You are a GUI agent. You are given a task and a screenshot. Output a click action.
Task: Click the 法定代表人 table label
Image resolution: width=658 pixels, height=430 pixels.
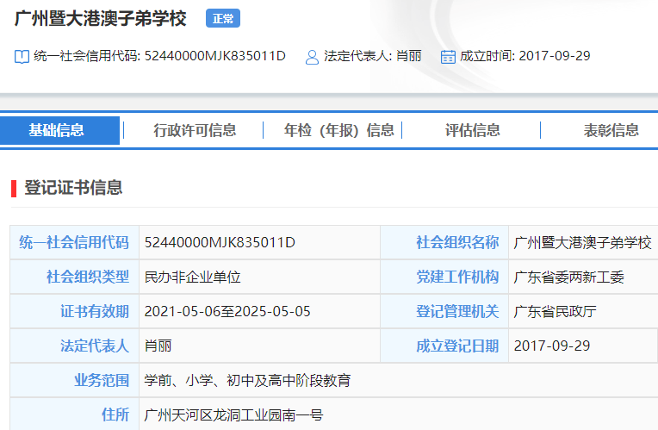point(95,346)
